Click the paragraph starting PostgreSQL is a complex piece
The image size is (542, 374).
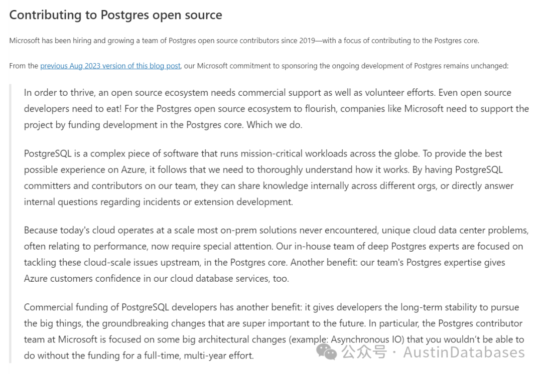click(268, 177)
